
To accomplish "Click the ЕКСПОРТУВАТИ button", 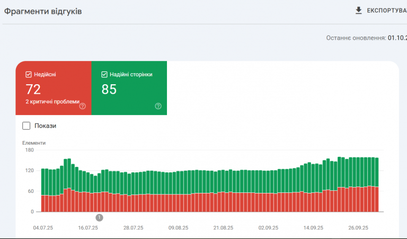I will click(x=381, y=11).
